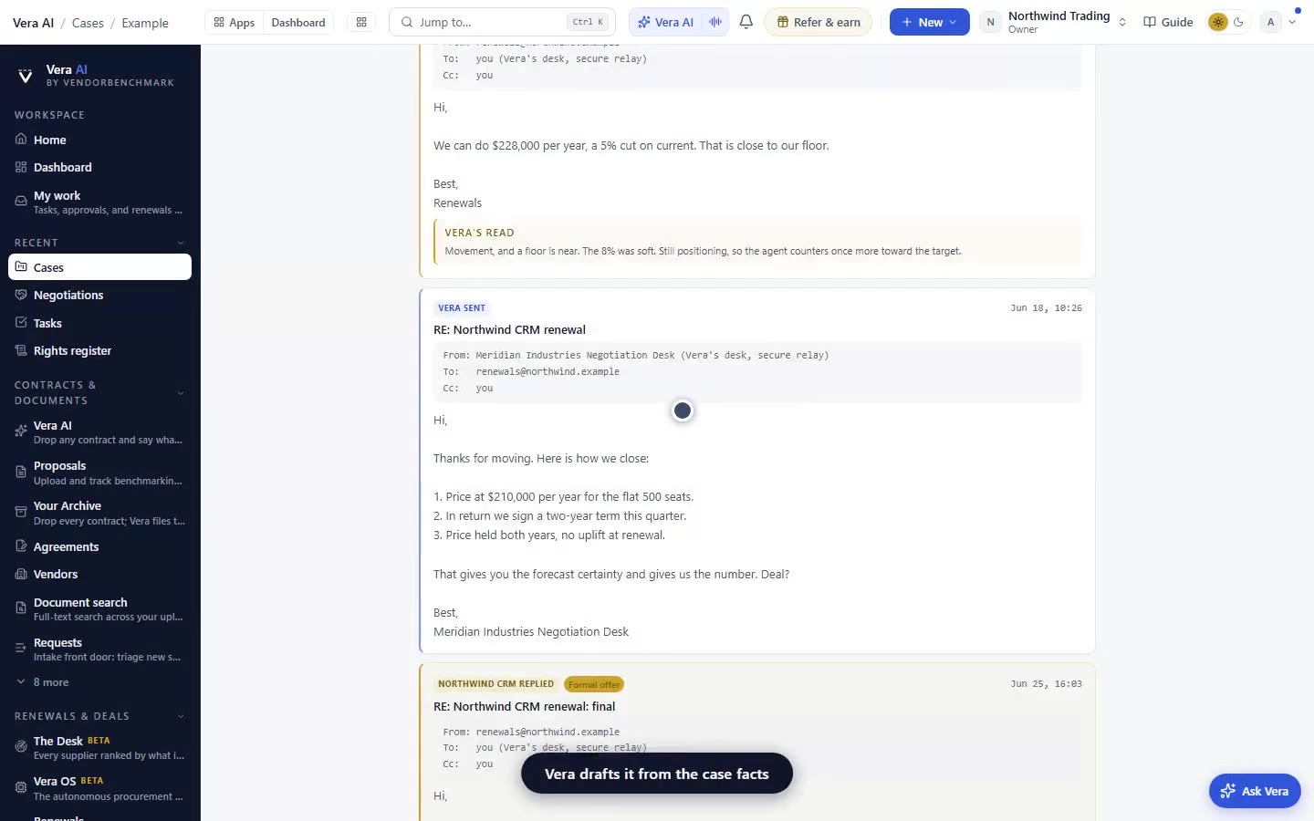Open The Desk beta page

tap(100, 748)
